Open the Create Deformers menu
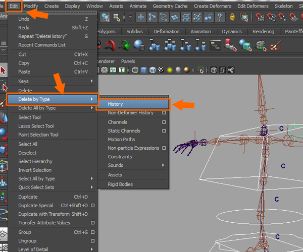 coord(213,6)
